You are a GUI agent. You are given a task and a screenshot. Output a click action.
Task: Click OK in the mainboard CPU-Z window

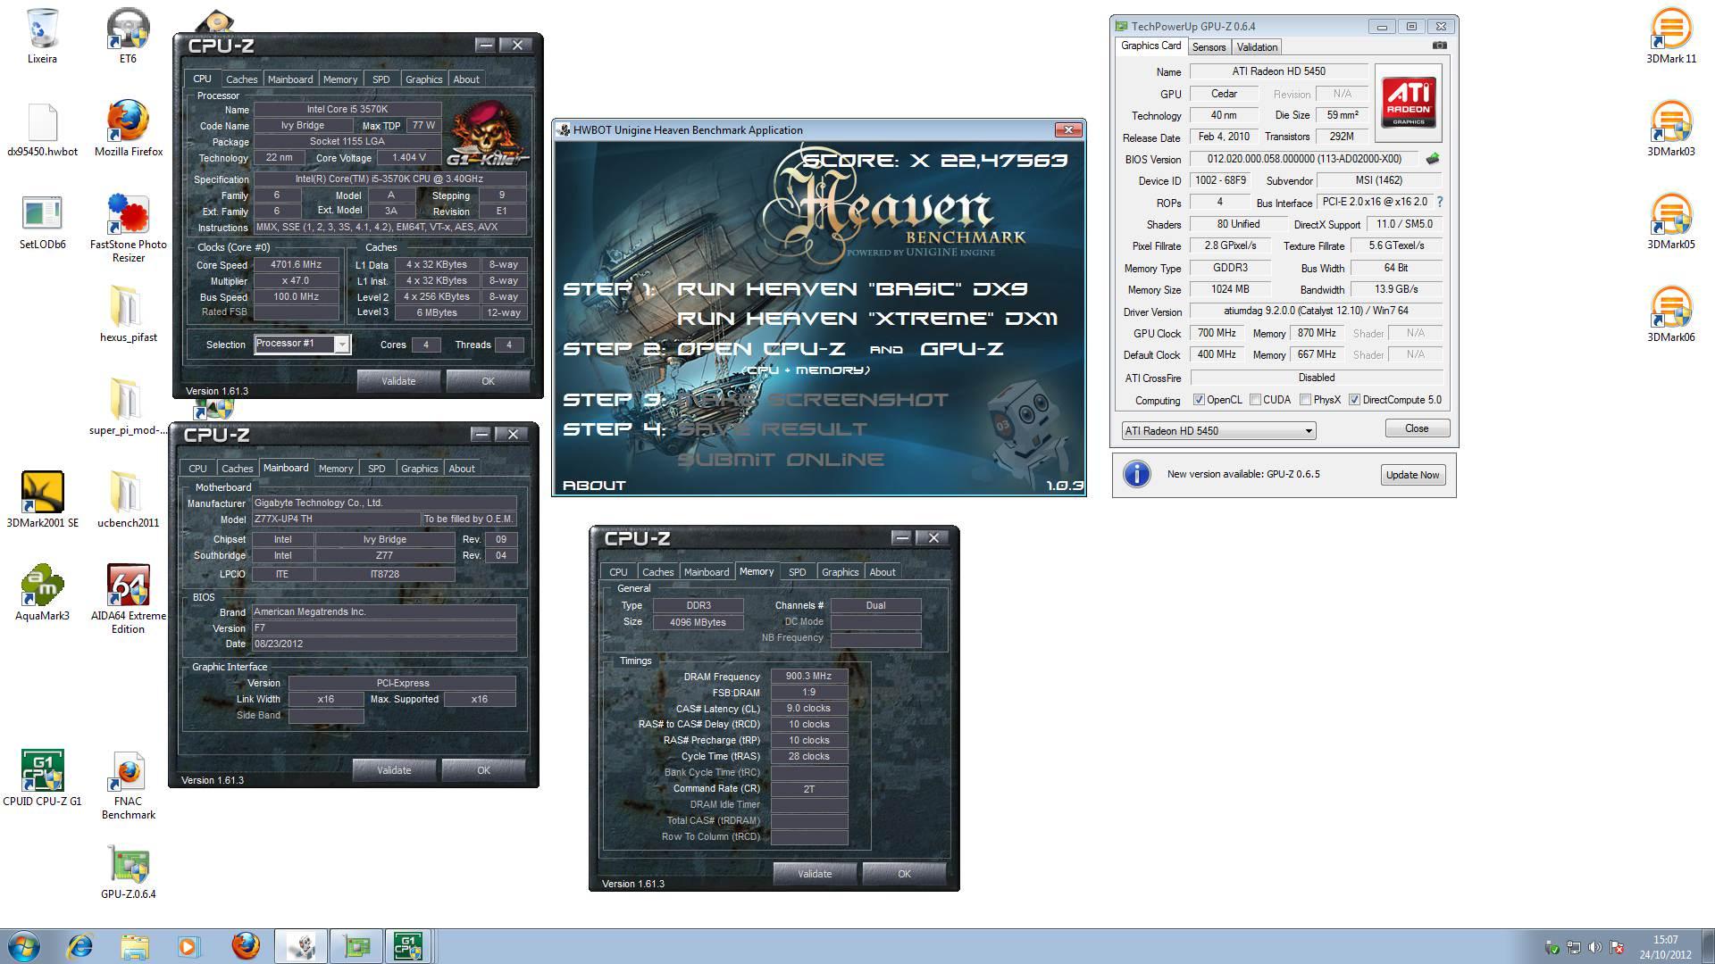[483, 770]
